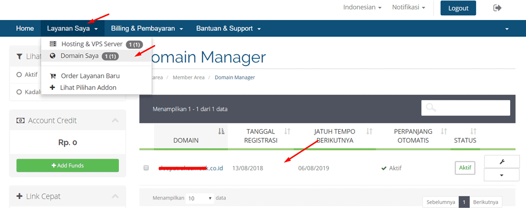
Task: Click the money icon beside Account Credit
Action: pos(21,120)
